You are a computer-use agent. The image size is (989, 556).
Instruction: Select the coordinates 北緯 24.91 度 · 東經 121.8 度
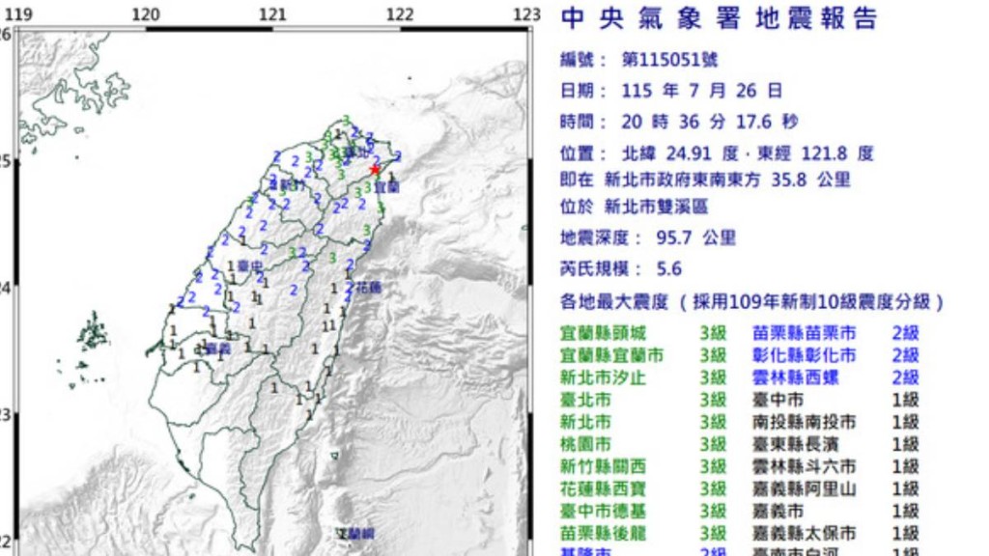pos(748,153)
